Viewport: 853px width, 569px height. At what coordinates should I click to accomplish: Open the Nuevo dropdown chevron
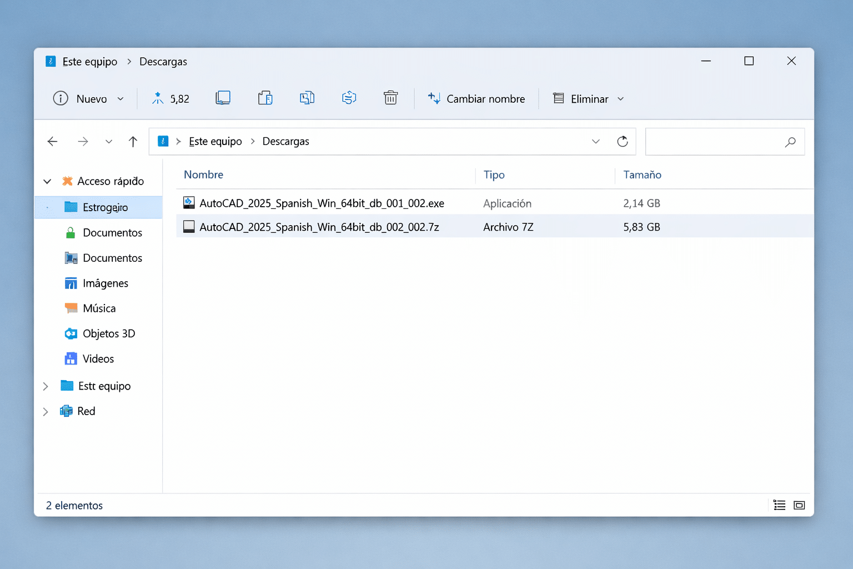point(121,98)
